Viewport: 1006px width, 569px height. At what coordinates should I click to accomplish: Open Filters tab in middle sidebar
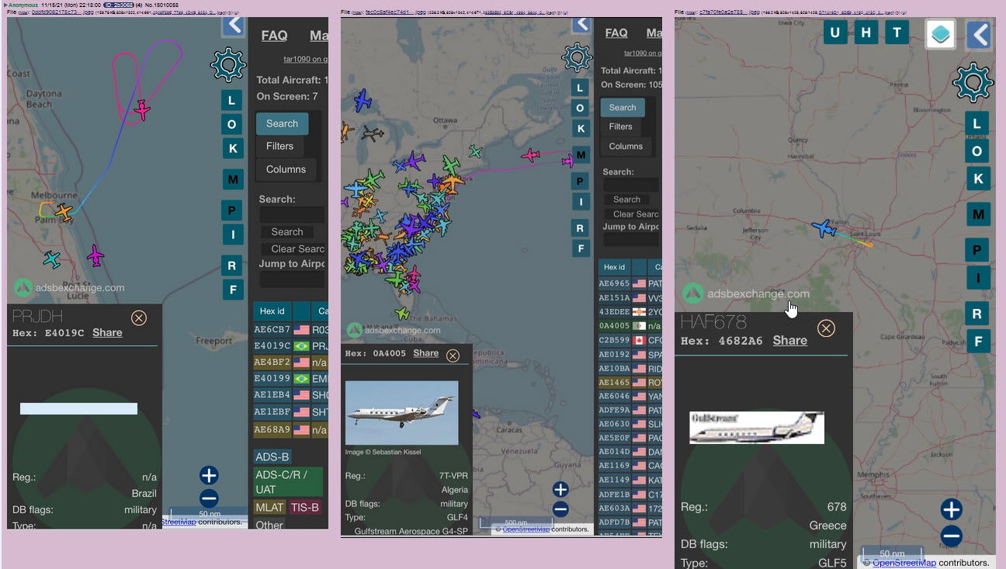coord(620,127)
